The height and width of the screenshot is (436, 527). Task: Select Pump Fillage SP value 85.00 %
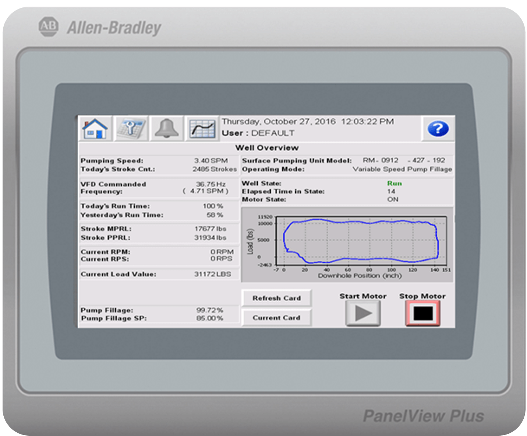210,318
